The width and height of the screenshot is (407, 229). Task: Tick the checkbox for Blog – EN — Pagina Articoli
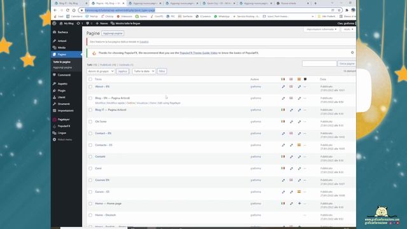click(90, 98)
